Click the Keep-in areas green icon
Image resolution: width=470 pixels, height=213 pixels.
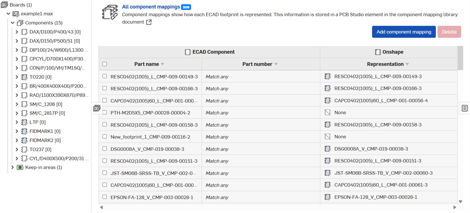(x=20, y=167)
